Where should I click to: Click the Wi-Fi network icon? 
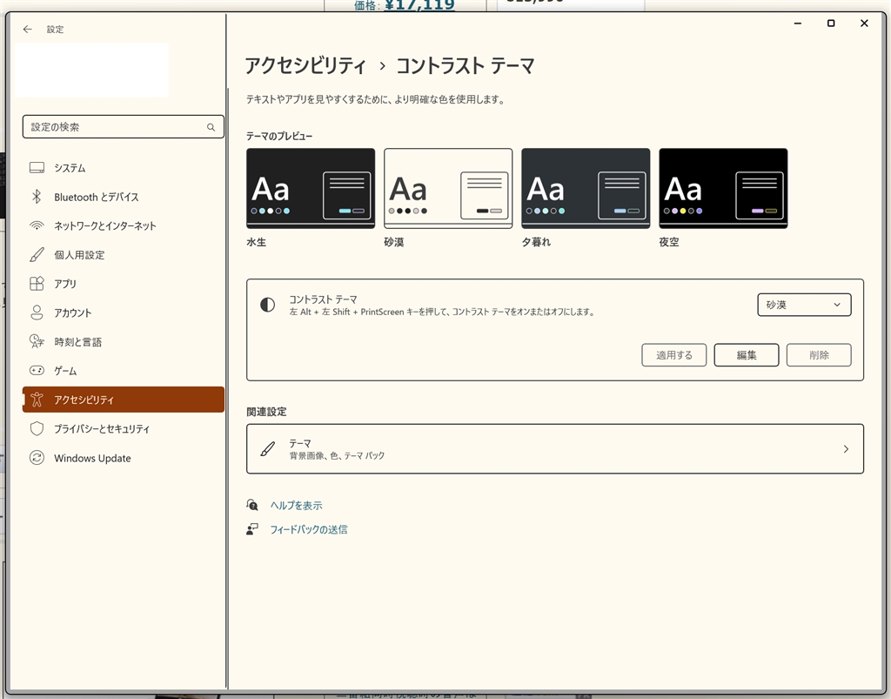point(37,225)
